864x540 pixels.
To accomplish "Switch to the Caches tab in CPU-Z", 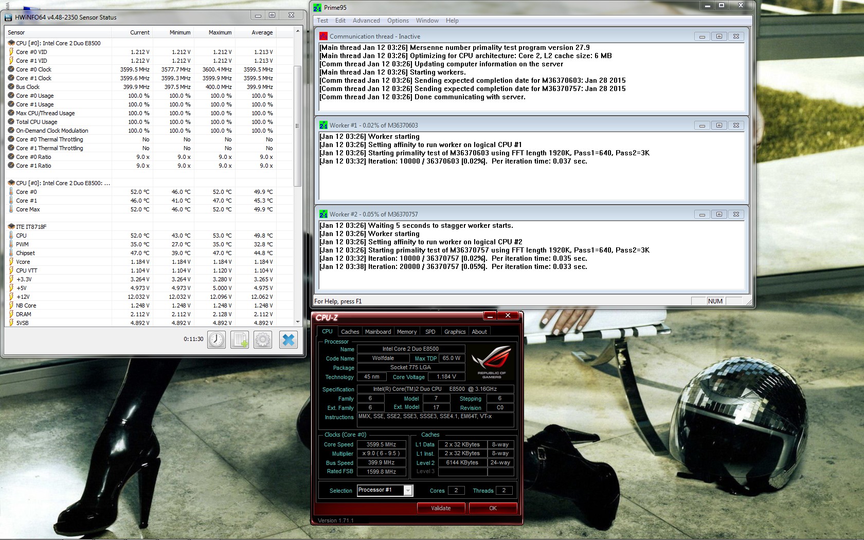I will 350,332.
